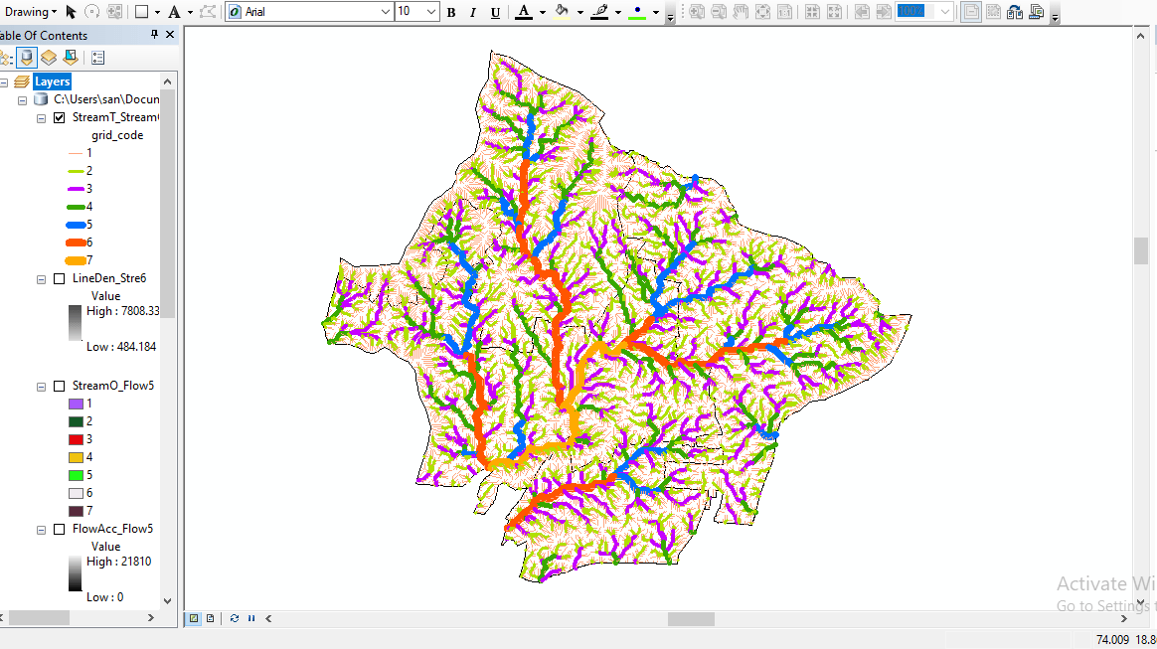
Task: Open the marker color dropdown arrow
Action: 656,12
